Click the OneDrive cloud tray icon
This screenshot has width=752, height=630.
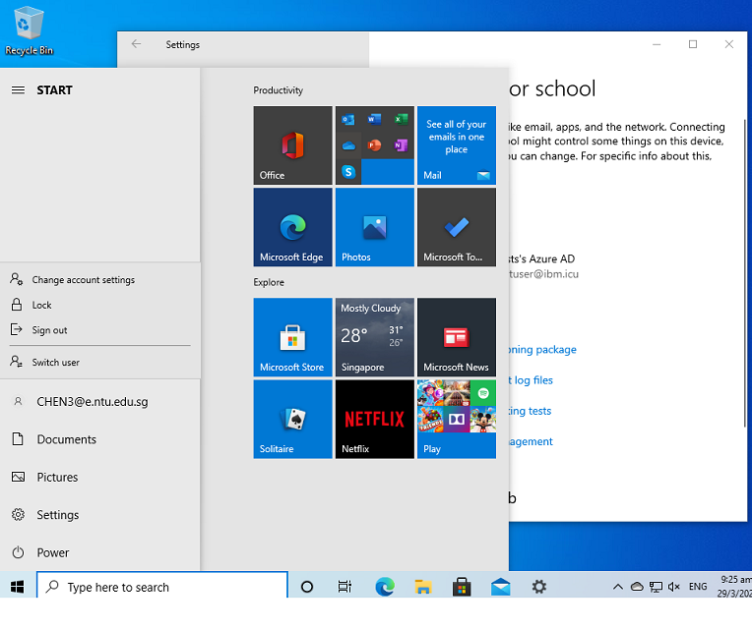(x=637, y=587)
